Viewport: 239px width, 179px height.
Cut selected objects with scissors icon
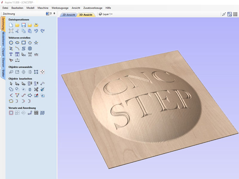[17, 31]
